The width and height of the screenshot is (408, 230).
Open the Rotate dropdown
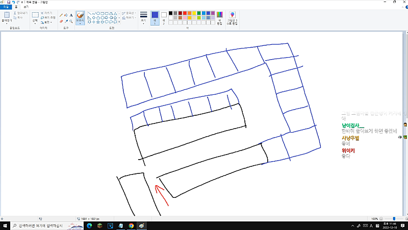[46, 22]
